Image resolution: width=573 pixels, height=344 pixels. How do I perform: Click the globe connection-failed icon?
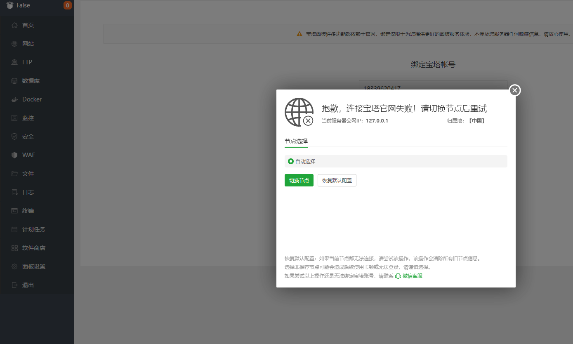299,112
